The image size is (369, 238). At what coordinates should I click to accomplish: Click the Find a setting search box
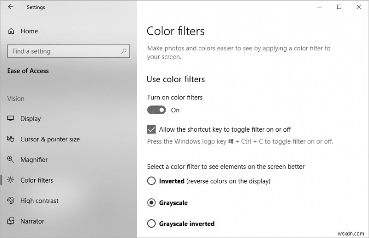(x=65, y=51)
